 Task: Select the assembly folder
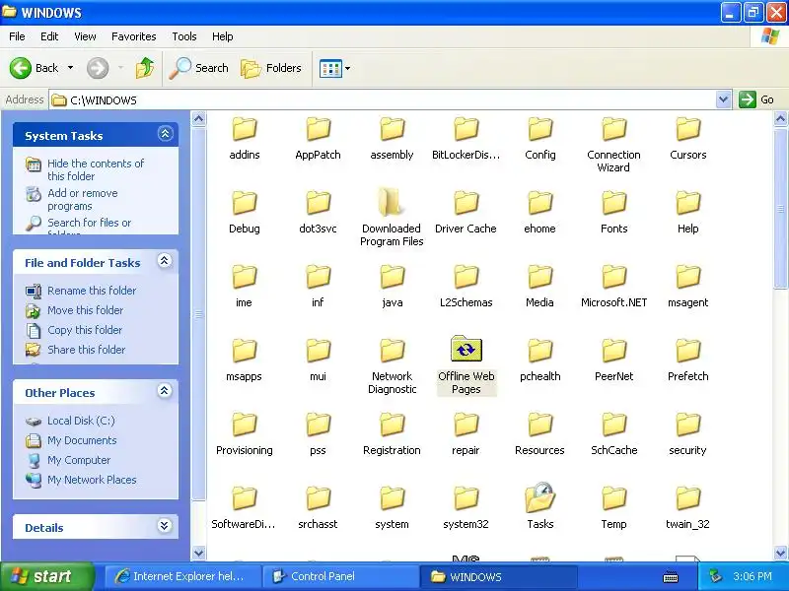392,138
